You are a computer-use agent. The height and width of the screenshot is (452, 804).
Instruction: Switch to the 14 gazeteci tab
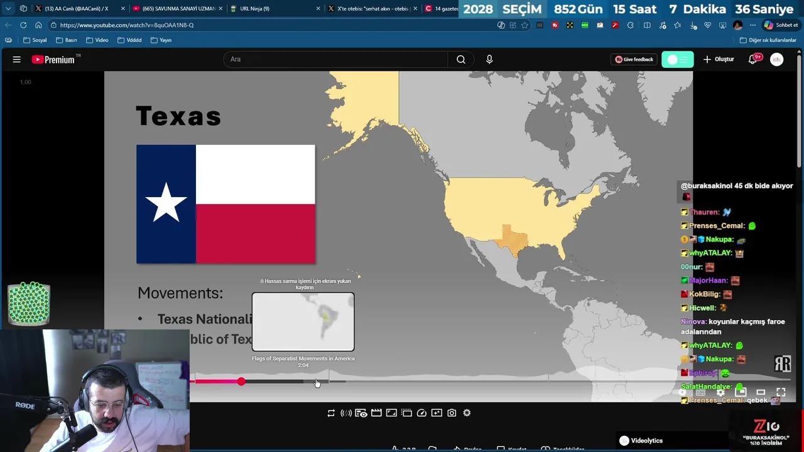pyautogui.click(x=441, y=9)
